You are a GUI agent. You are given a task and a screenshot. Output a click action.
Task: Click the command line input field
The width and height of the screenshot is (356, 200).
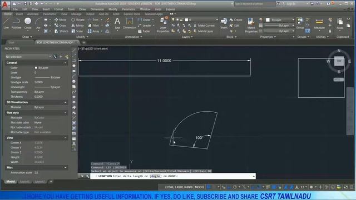[173, 176]
